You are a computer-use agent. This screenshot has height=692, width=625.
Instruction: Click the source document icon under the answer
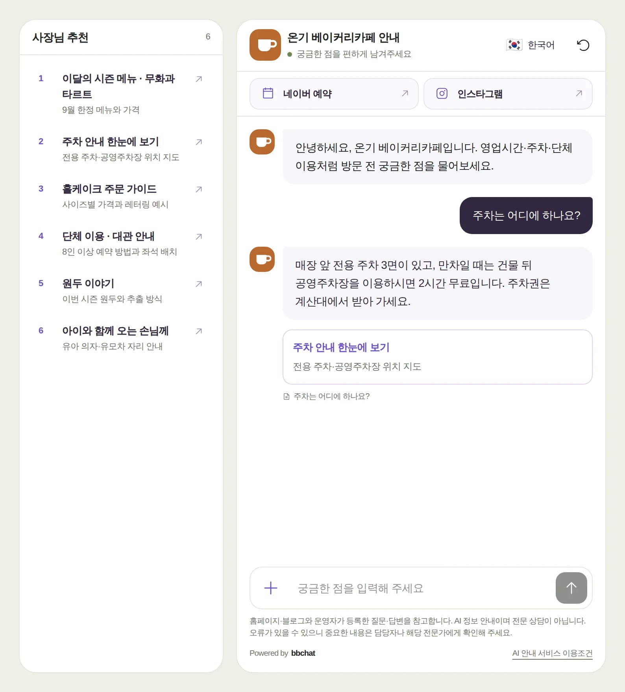click(x=287, y=396)
